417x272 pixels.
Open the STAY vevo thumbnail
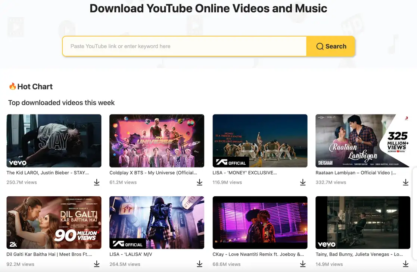(x=54, y=141)
